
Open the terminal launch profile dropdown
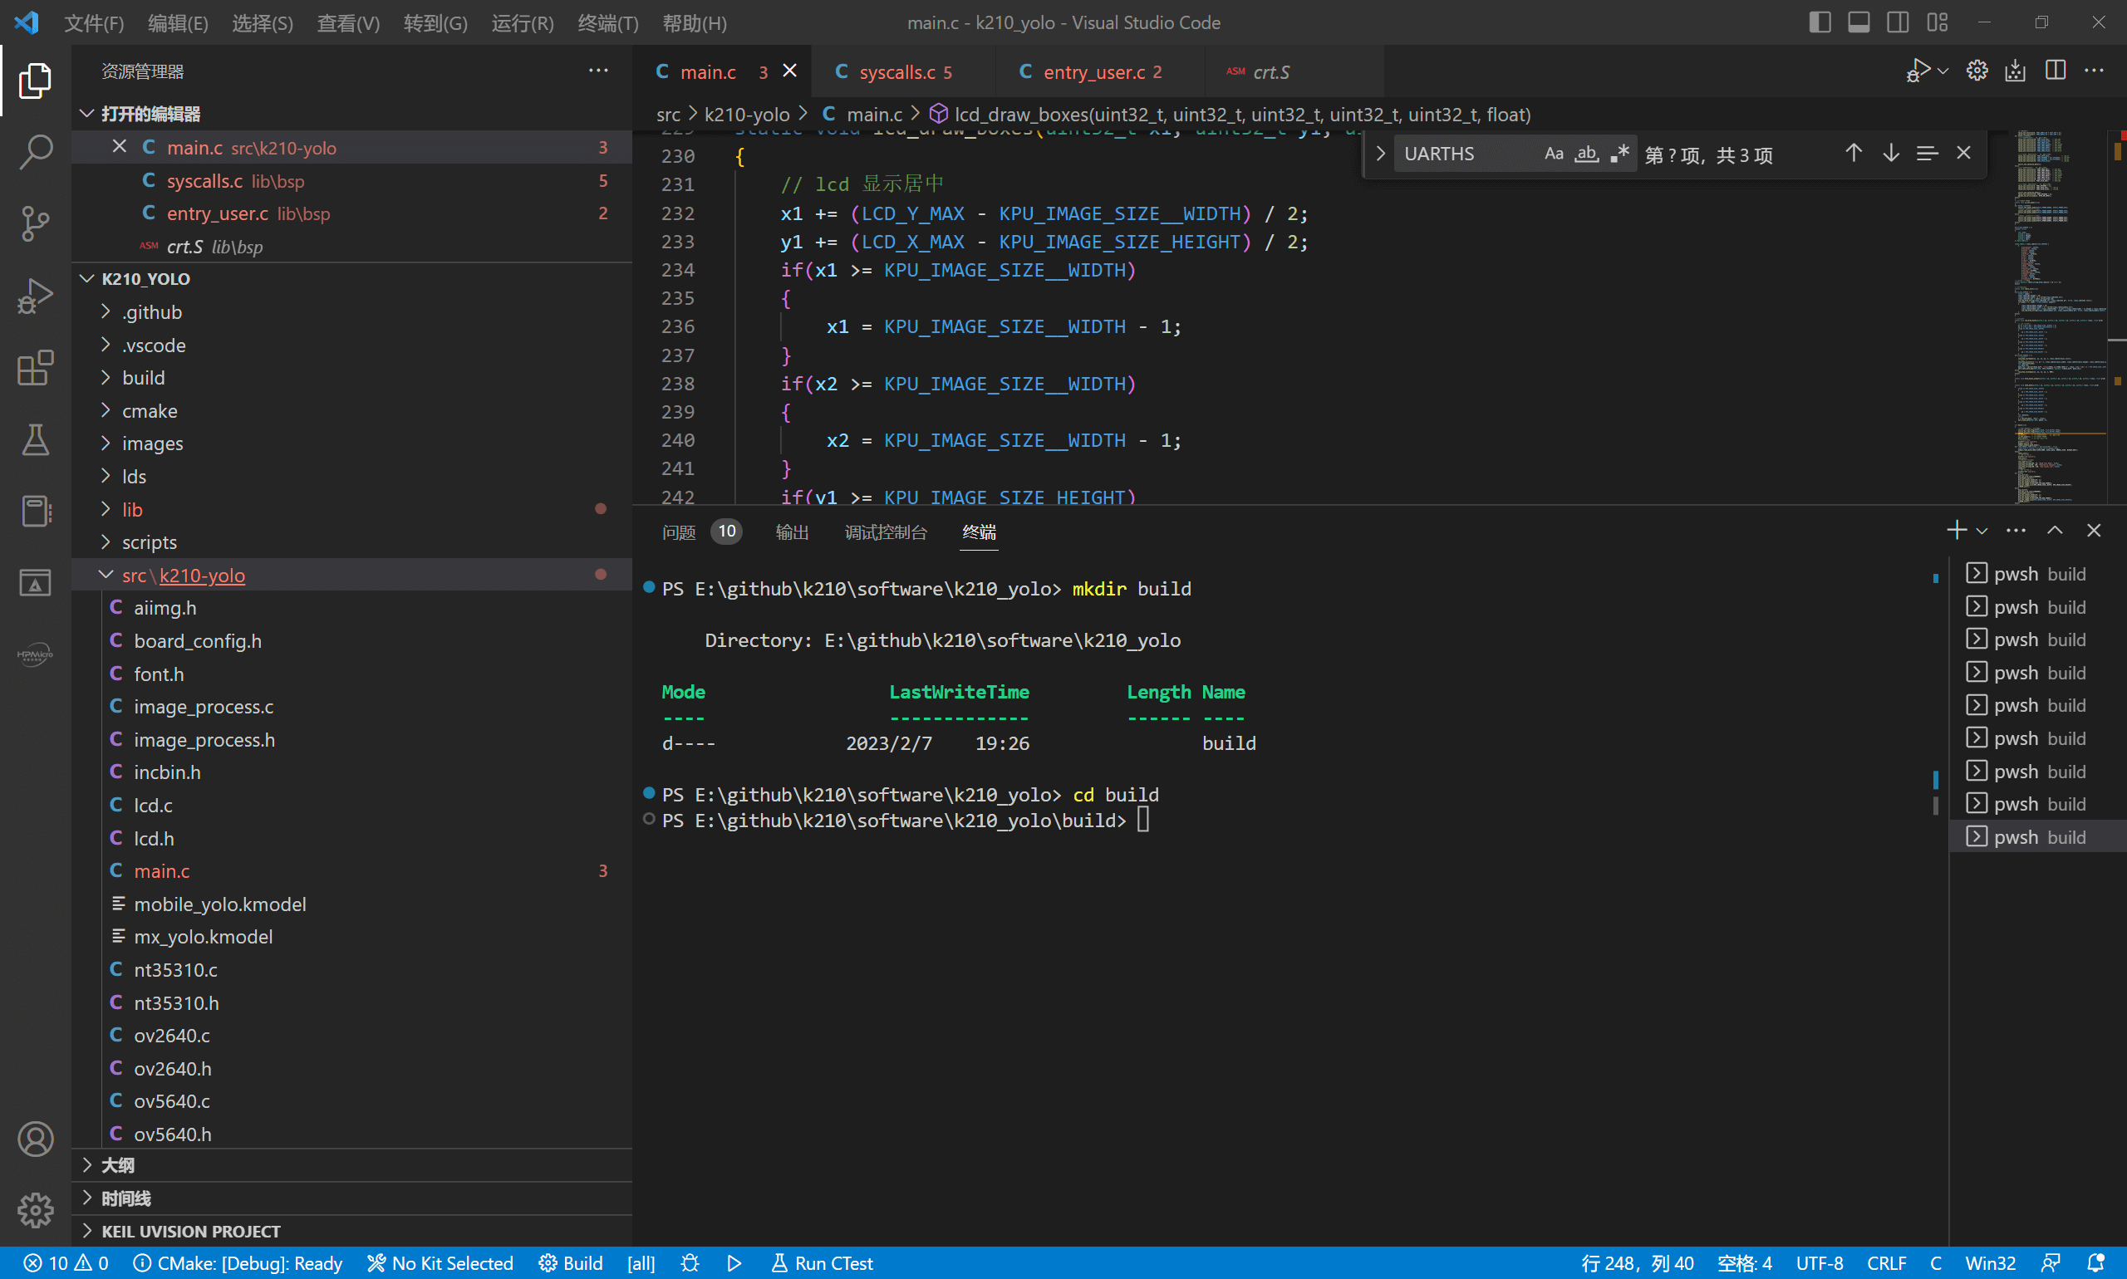(1982, 531)
